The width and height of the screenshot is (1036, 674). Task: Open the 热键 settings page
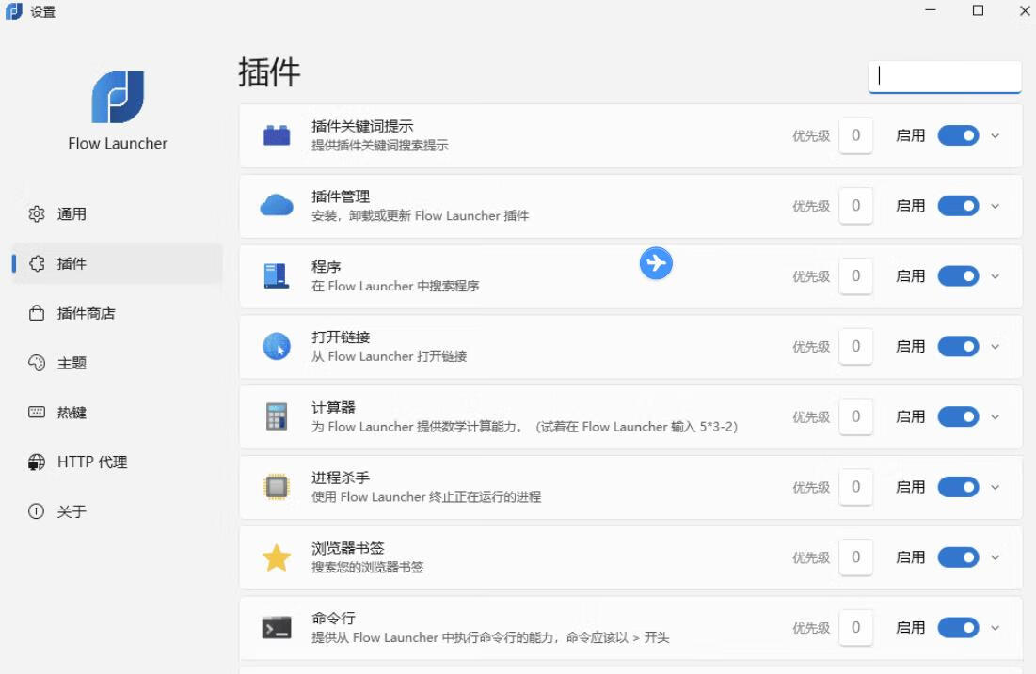(x=118, y=412)
